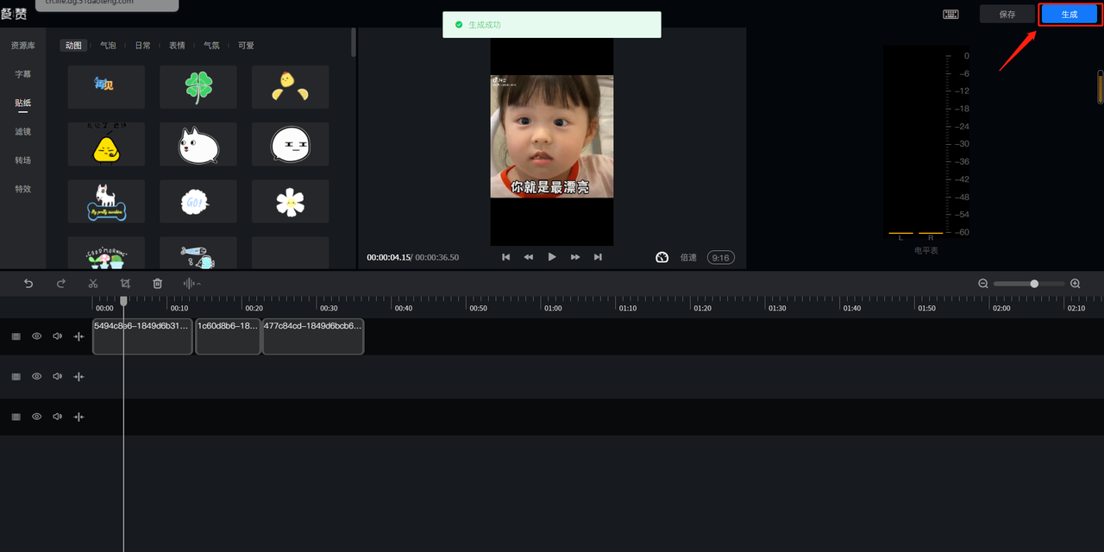Toggle visibility of the third track
Viewport: 1104px width, 552px height.
37,417
